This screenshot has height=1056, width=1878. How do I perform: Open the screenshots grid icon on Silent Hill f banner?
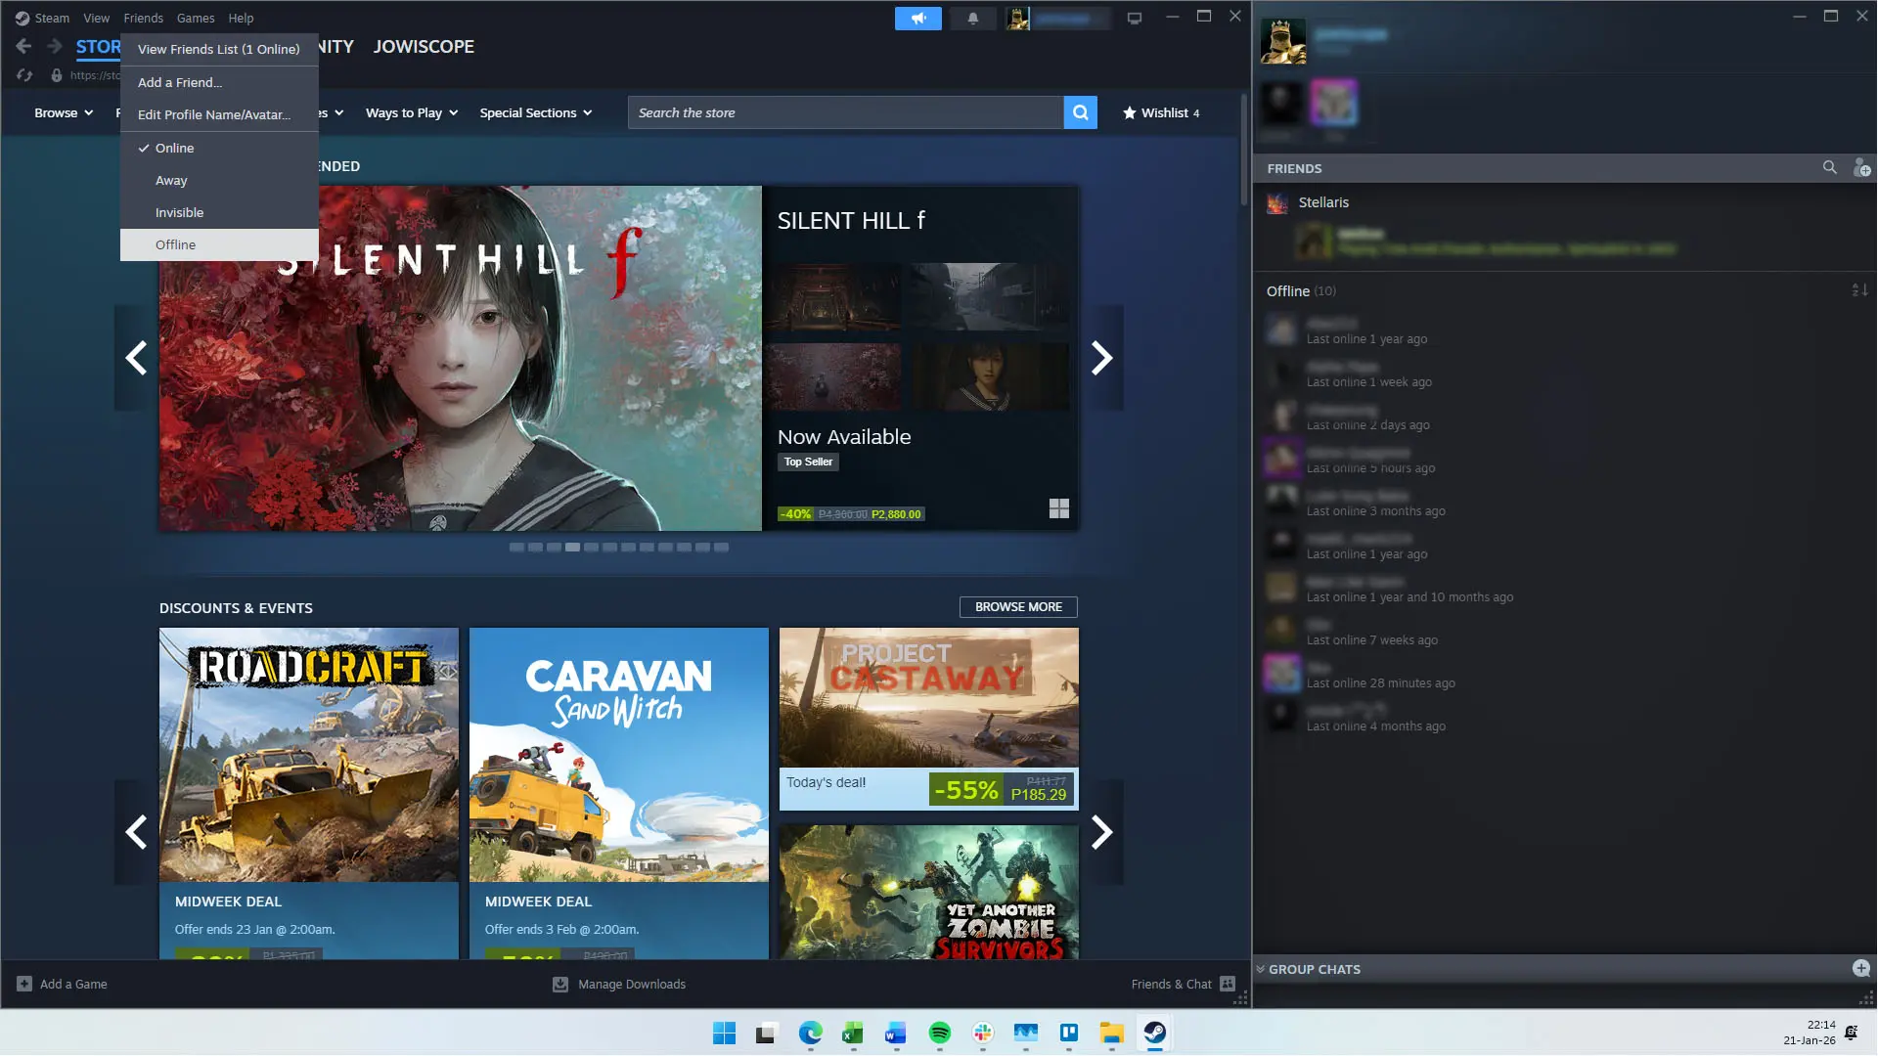click(1059, 508)
